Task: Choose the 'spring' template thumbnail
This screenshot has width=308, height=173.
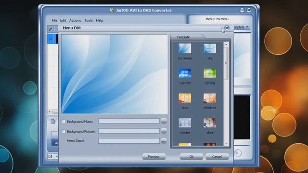Action: coord(210,73)
